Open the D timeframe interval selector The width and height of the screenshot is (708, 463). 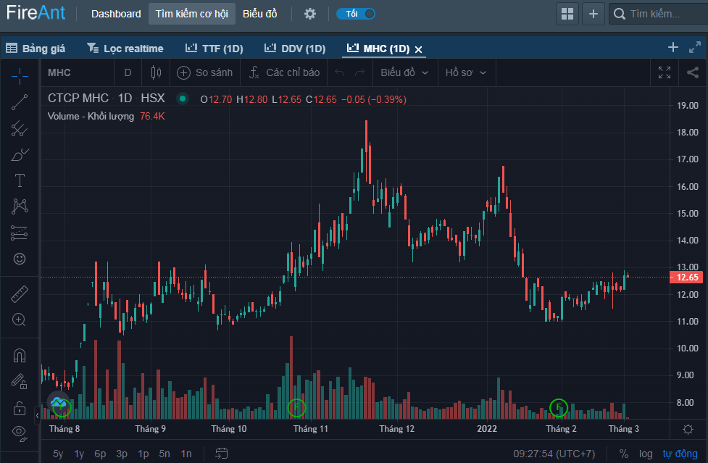pyautogui.click(x=128, y=72)
